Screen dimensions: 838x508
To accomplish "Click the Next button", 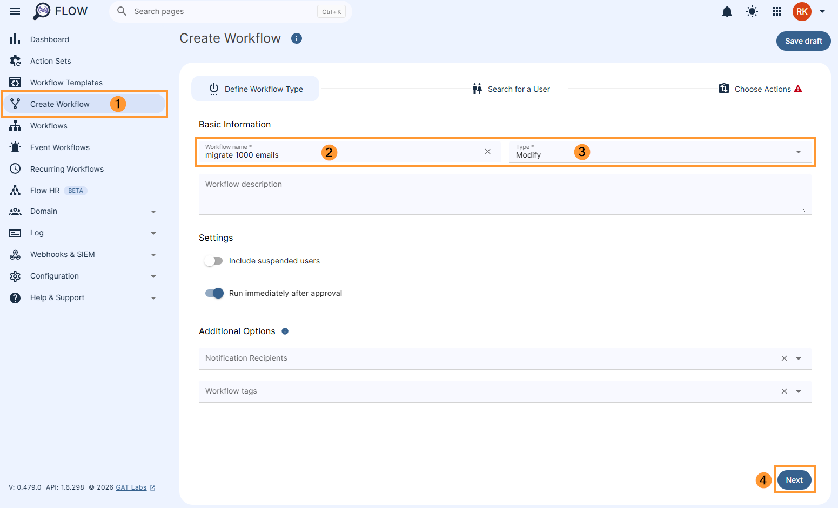I will pyautogui.click(x=794, y=480).
